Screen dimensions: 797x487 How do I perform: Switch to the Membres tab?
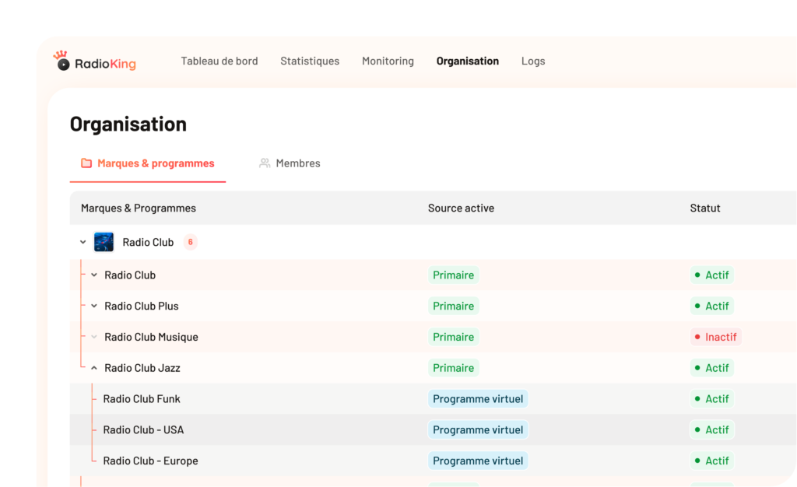(297, 163)
